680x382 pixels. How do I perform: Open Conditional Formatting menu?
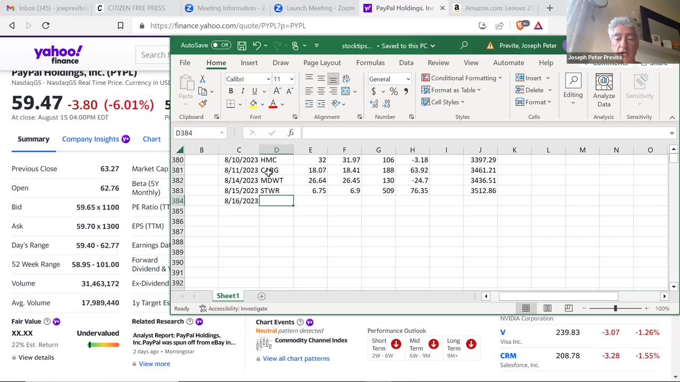point(462,78)
